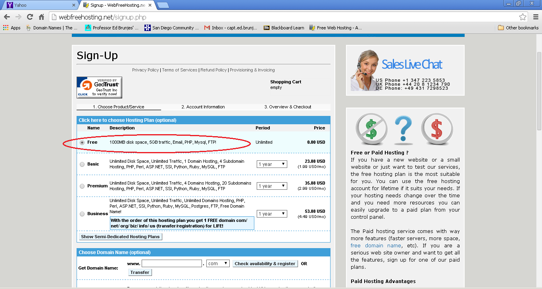Open the Professor Ed Brunjes bookmark
This screenshot has width=542, height=289.
coord(112,28)
